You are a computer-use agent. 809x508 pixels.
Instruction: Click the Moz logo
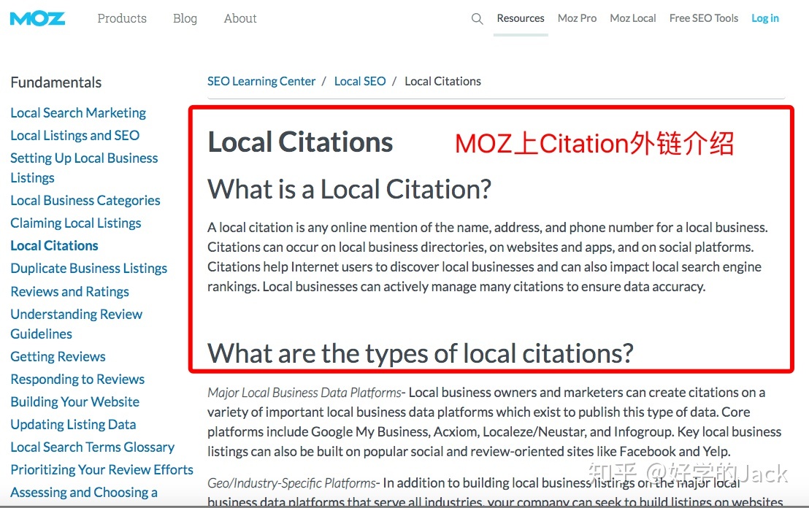click(x=38, y=18)
